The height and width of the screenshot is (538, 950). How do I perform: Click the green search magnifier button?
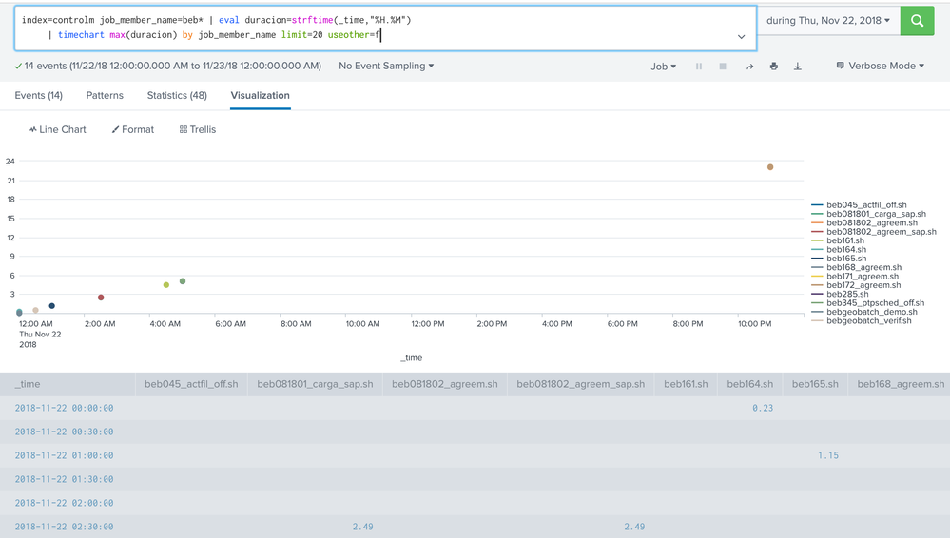[917, 20]
